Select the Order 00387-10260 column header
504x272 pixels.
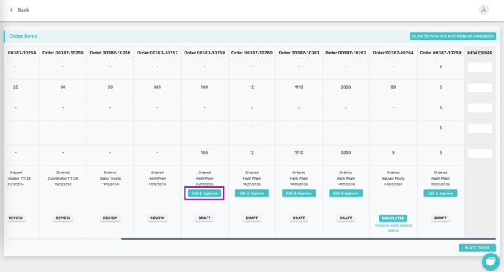pos(252,53)
